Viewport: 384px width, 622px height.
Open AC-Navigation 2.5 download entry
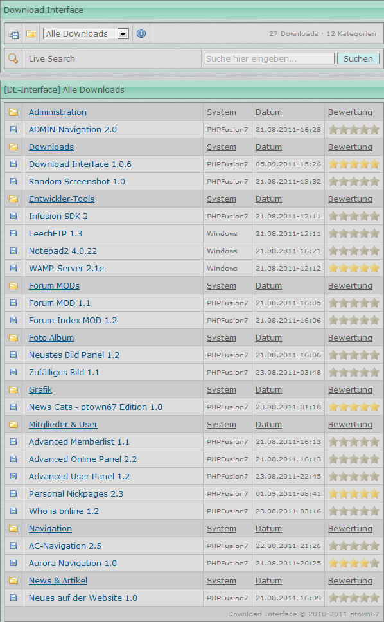click(65, 546)
